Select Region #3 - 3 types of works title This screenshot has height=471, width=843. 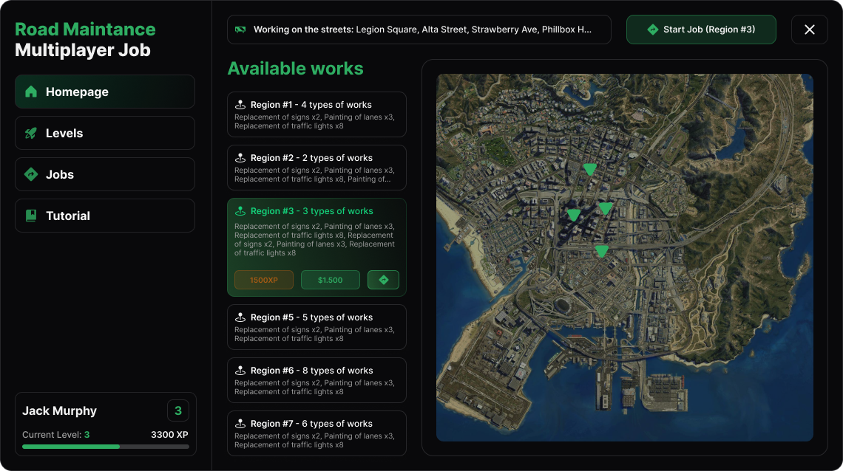[312, 211]
